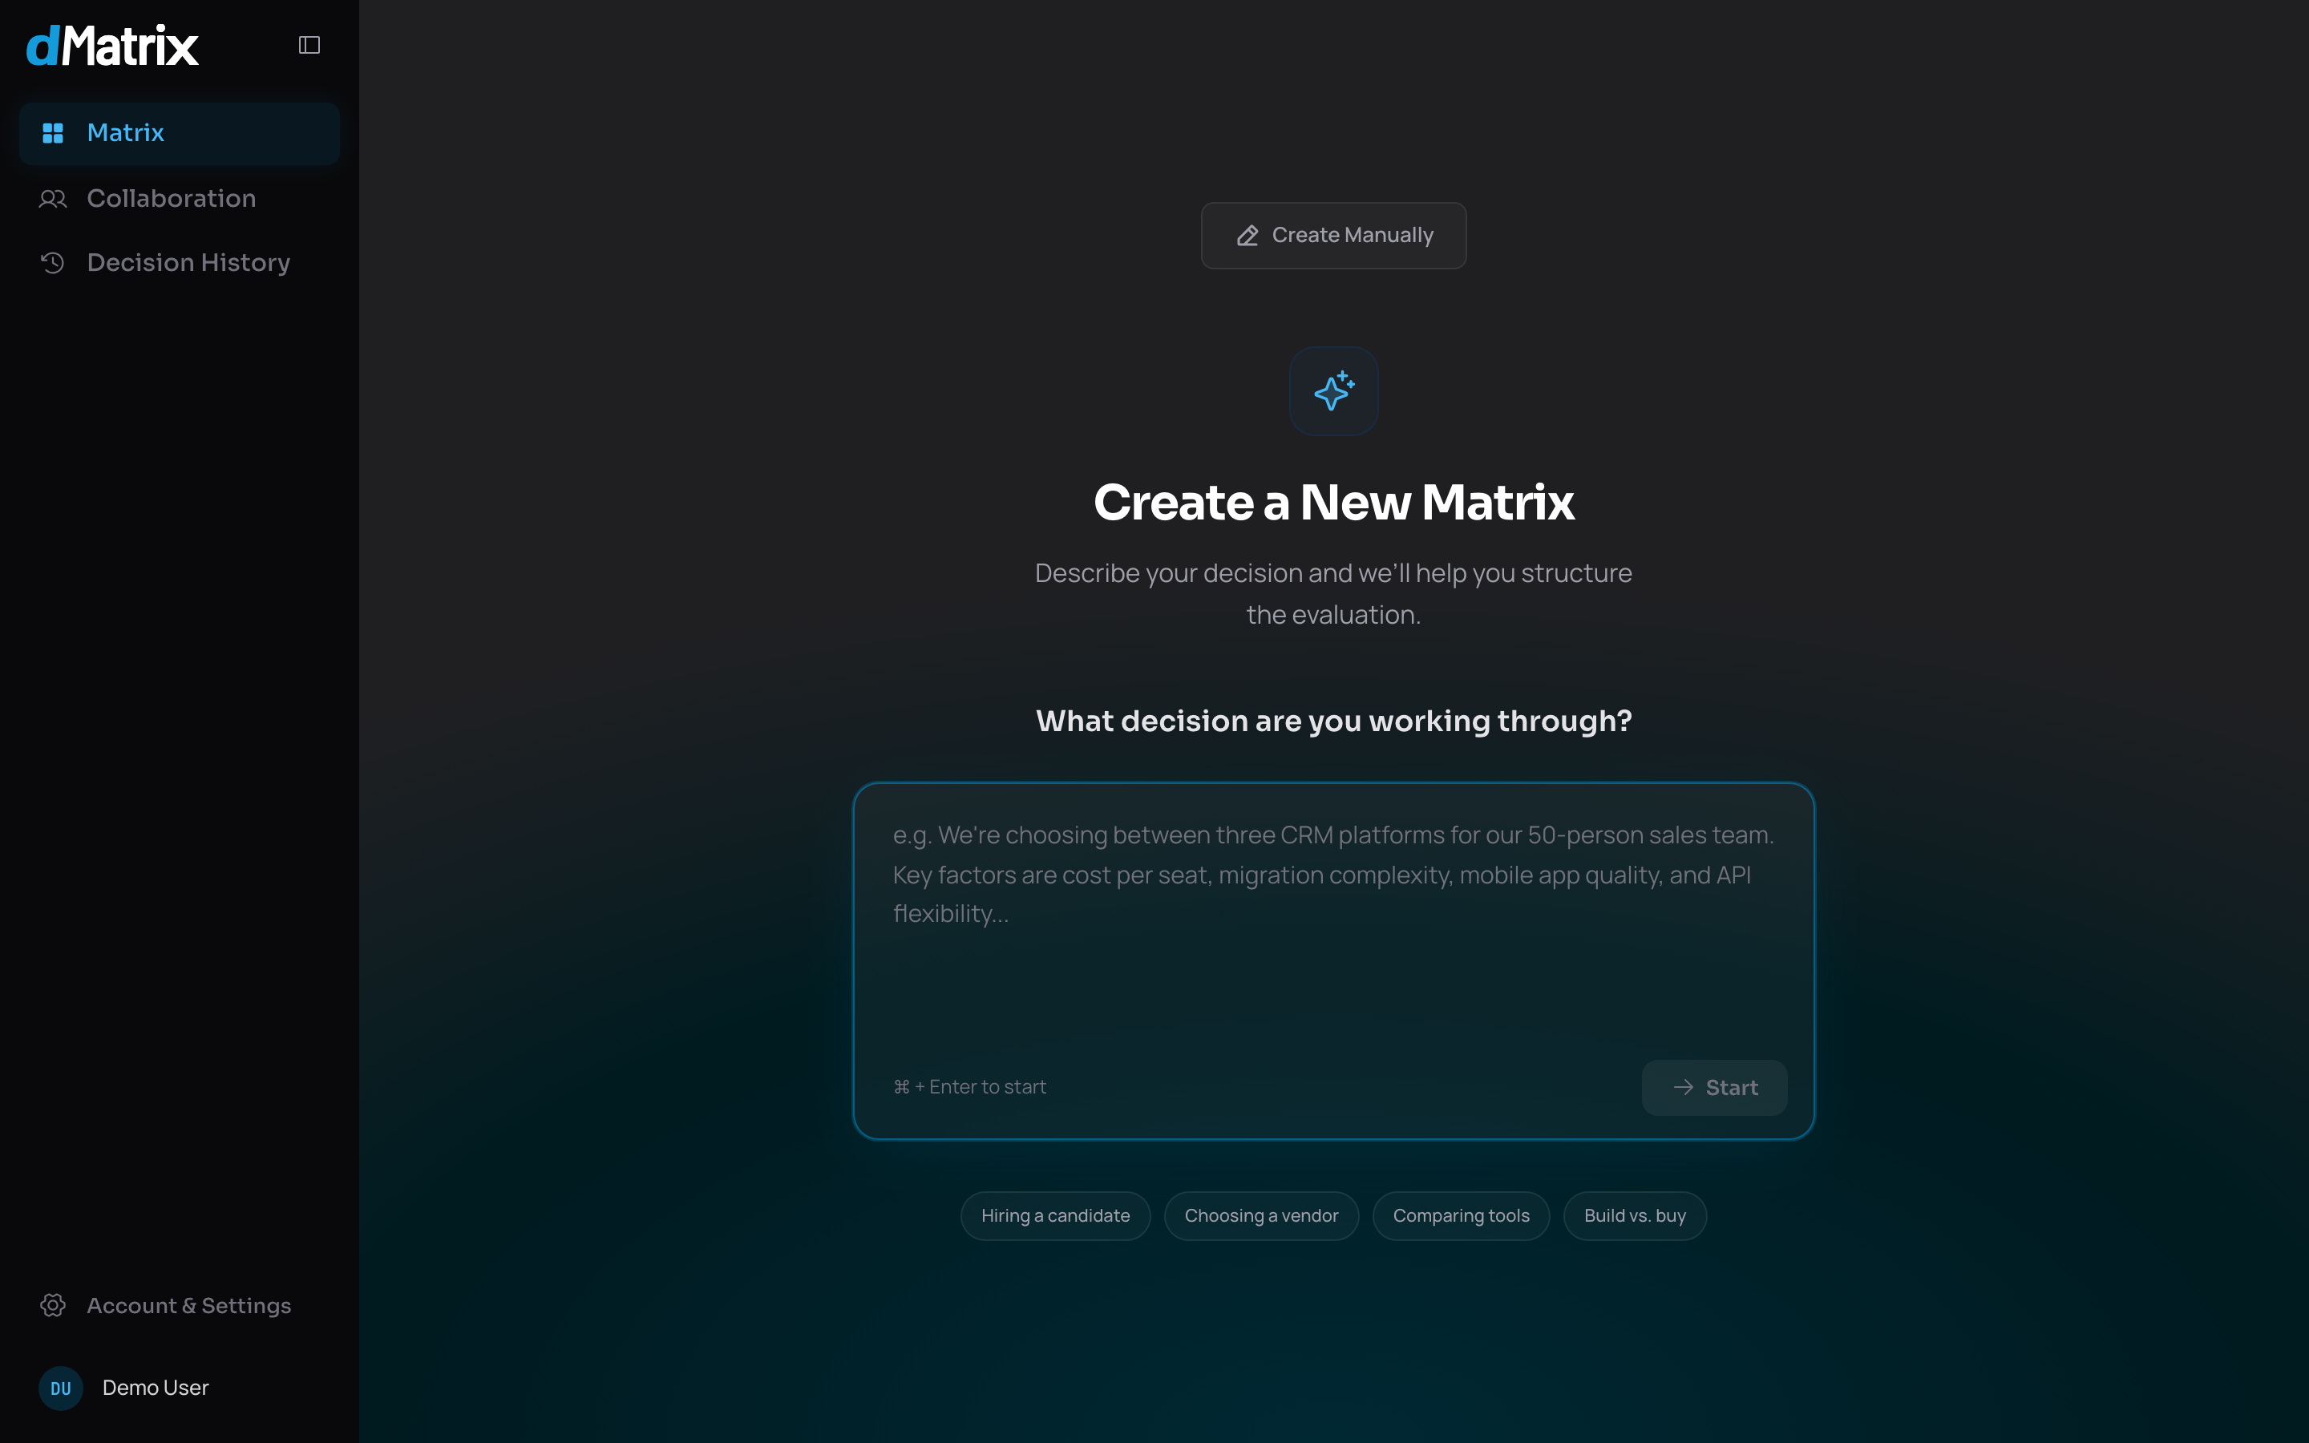
Task: Collapse the sidebar with the panel icon
Action: pos(309,45)
